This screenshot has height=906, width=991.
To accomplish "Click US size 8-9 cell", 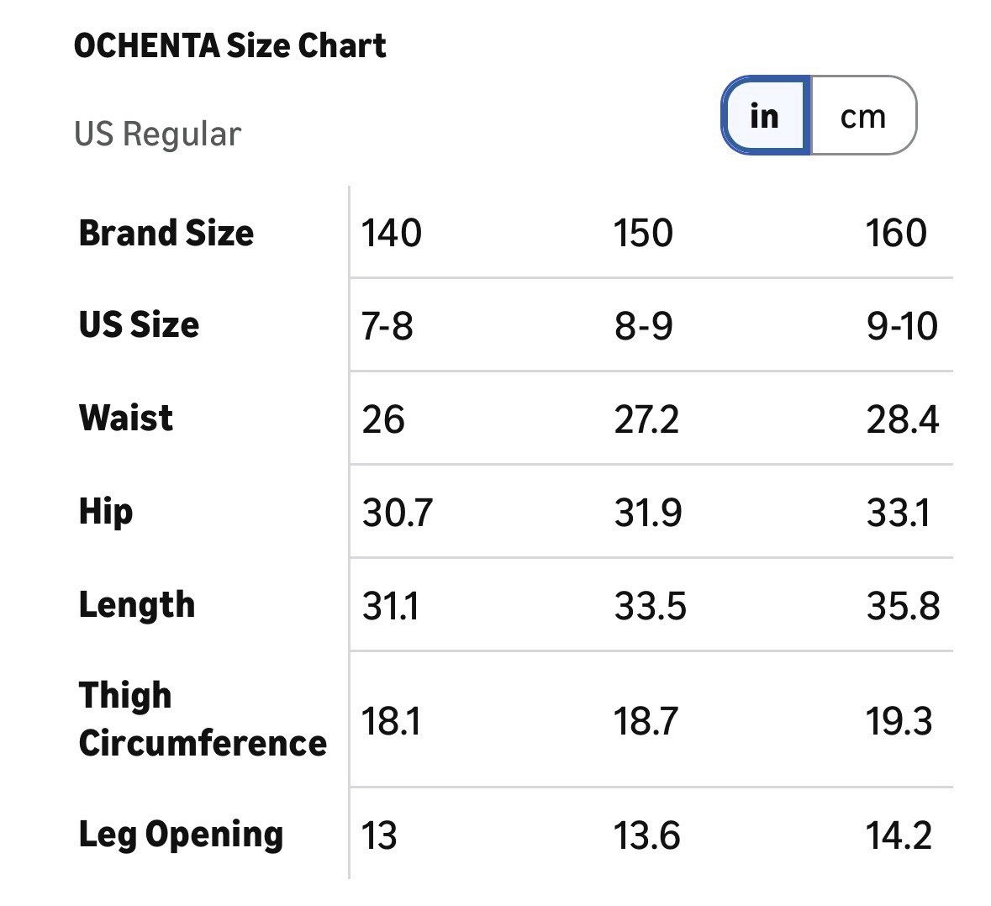I will coord(643,326).
